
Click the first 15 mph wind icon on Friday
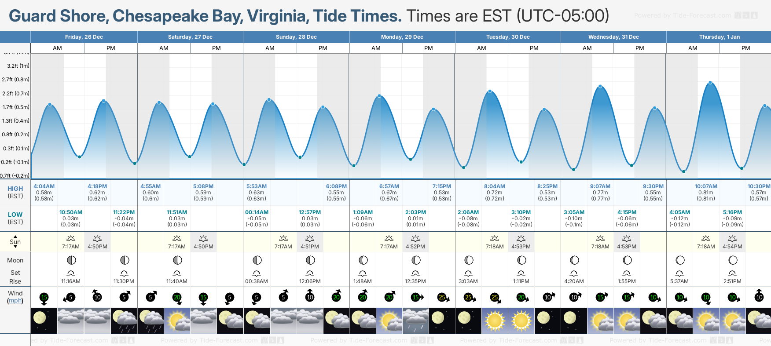44,298
